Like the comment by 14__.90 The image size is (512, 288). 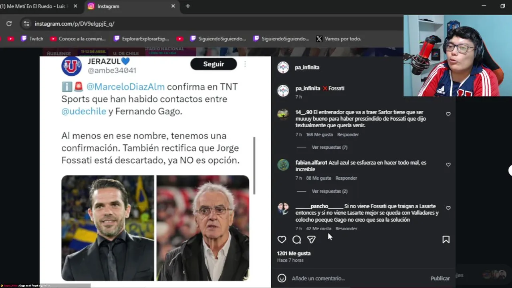[x=448, y=114]
